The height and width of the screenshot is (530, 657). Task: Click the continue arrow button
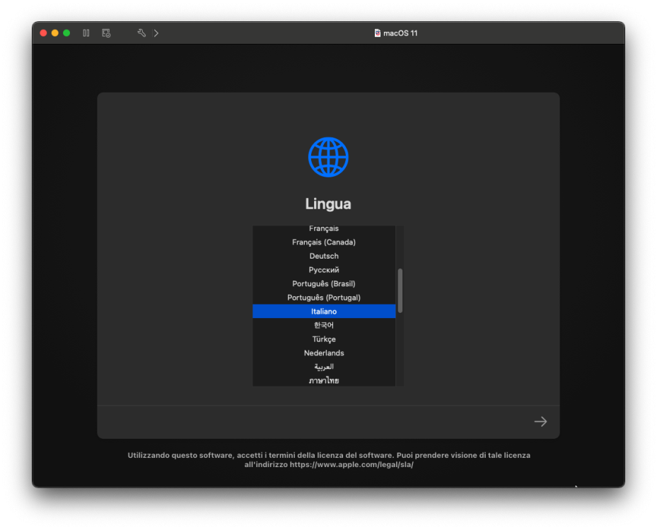(540, 422)
